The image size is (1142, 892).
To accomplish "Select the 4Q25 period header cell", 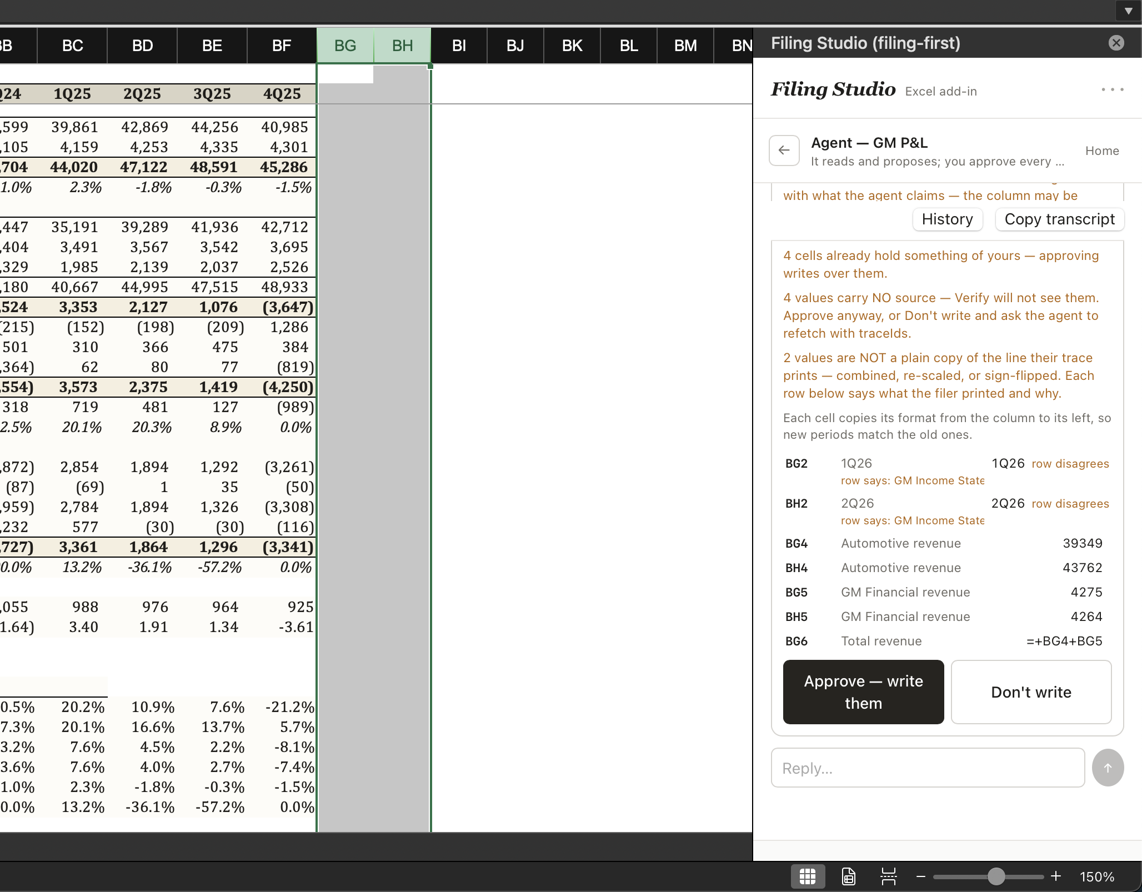I will point(282,94).
